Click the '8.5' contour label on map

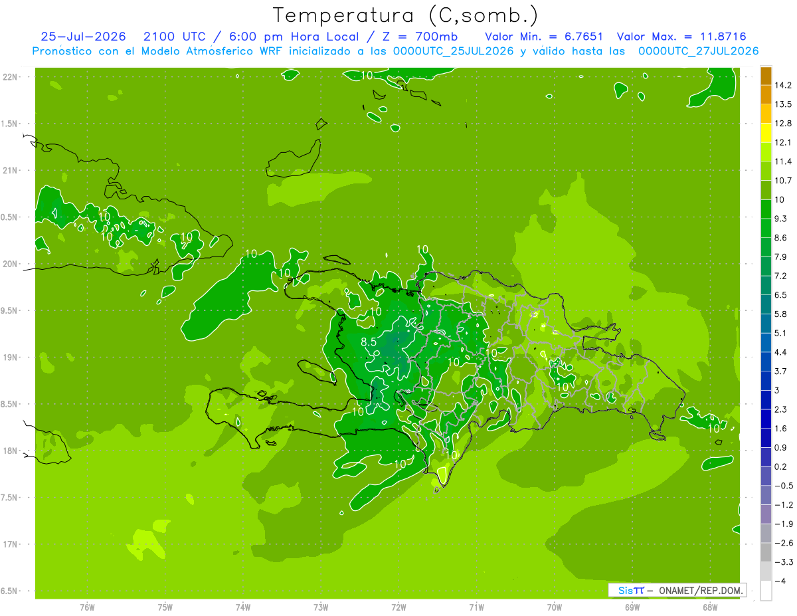point(369,342)
